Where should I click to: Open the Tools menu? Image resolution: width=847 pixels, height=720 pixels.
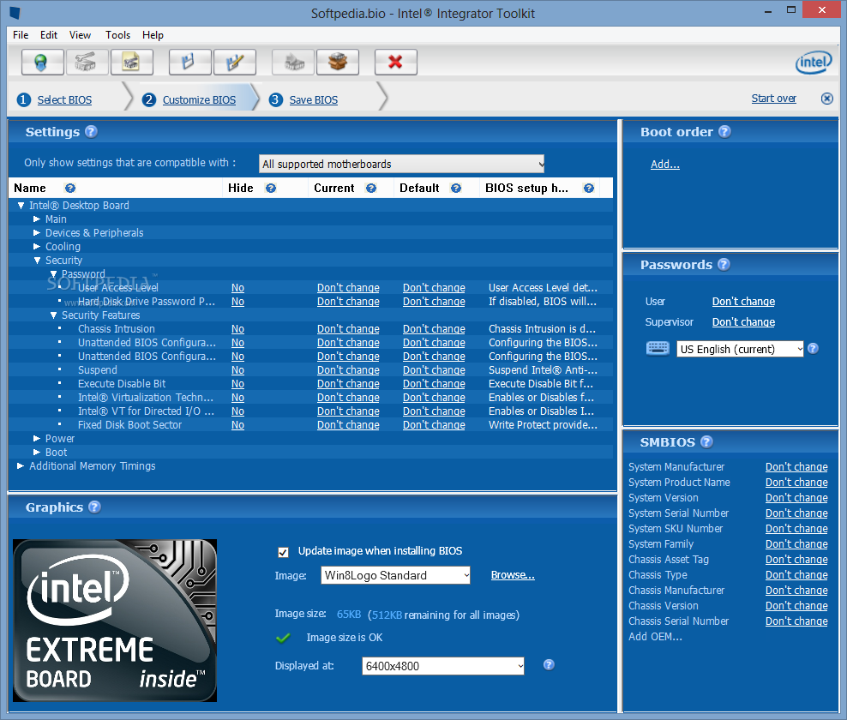[117, 35]
